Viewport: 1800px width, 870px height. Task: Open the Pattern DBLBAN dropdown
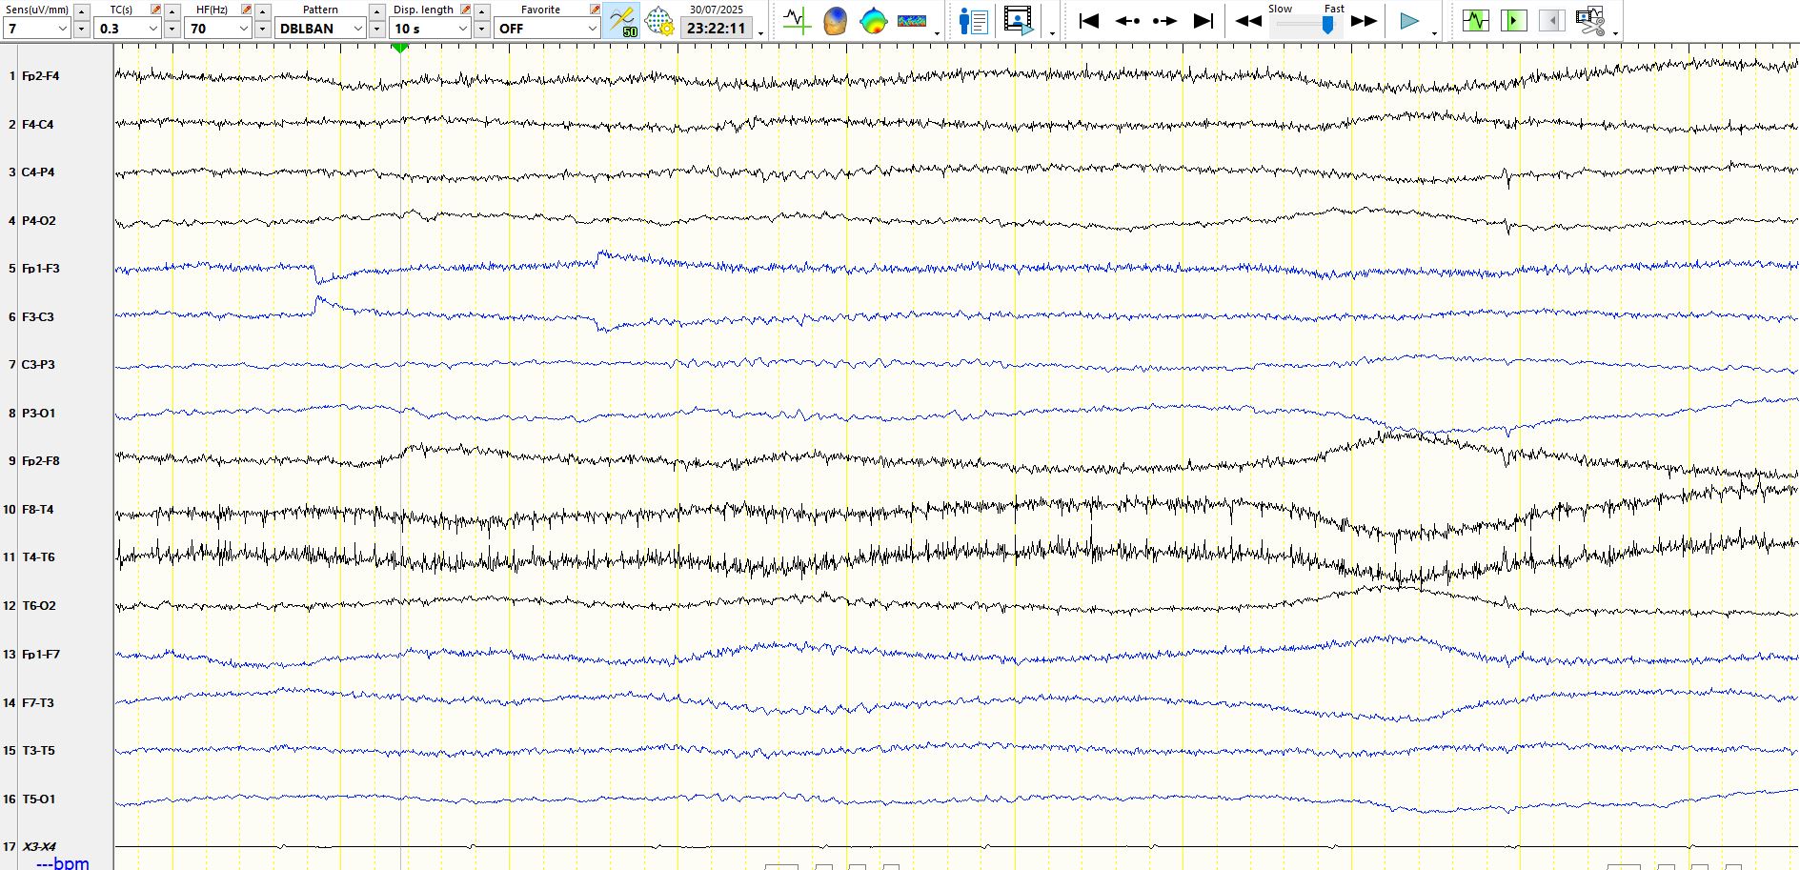point(357,29)
